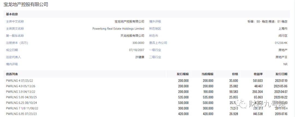The image size is (295, 117).
Task: Click the 法定代表人 label
Action: point(13,57)
